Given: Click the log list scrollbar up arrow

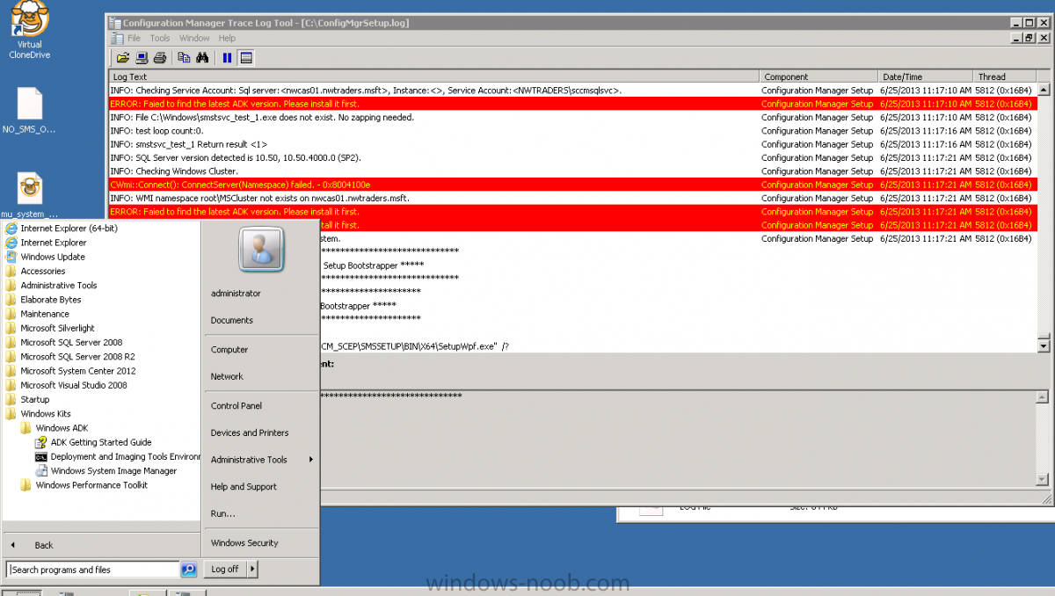Looking at the screenshot, I should 1044,90.
